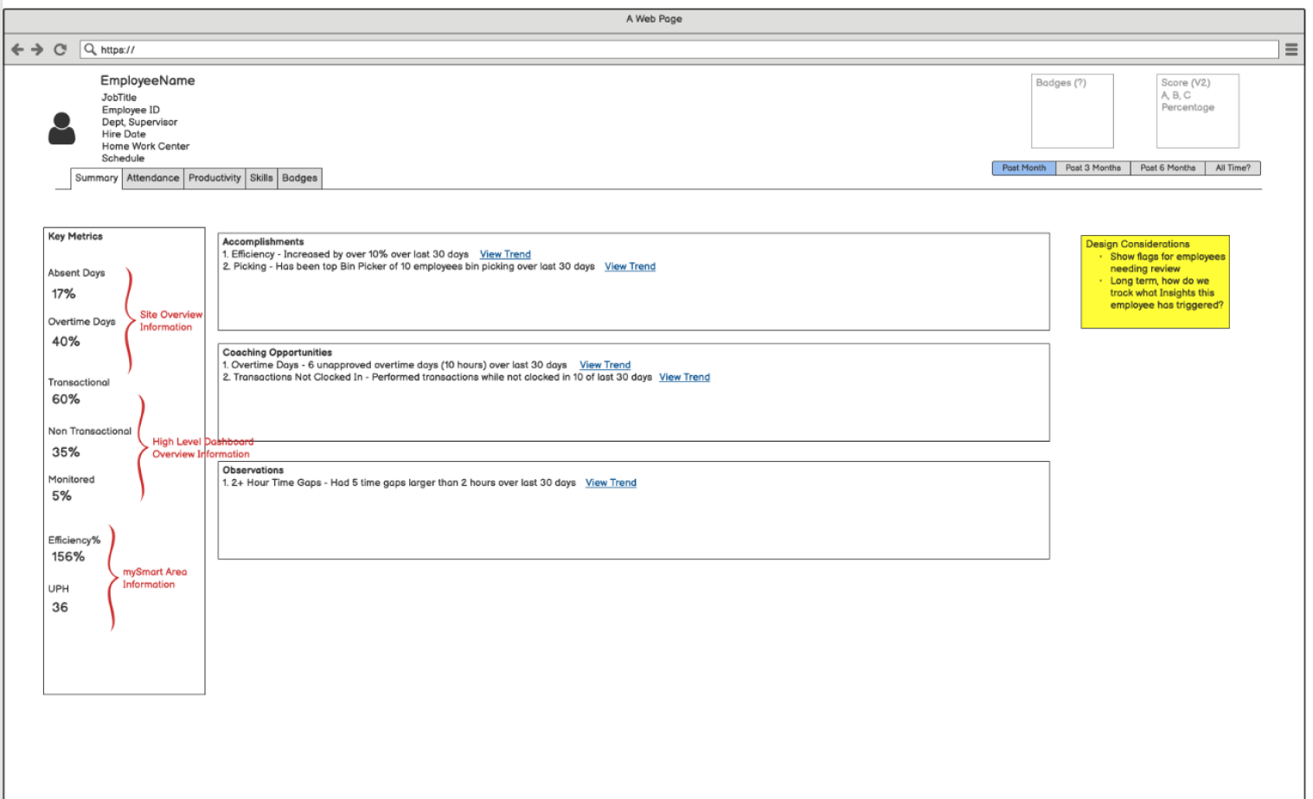The width and height of the screenshot is (1313, 799).
Task: Choose the Past Month time range
Action: [x=1023, y=168]
